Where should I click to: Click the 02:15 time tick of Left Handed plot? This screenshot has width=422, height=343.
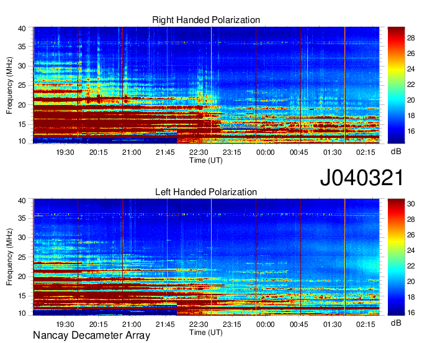366,324
